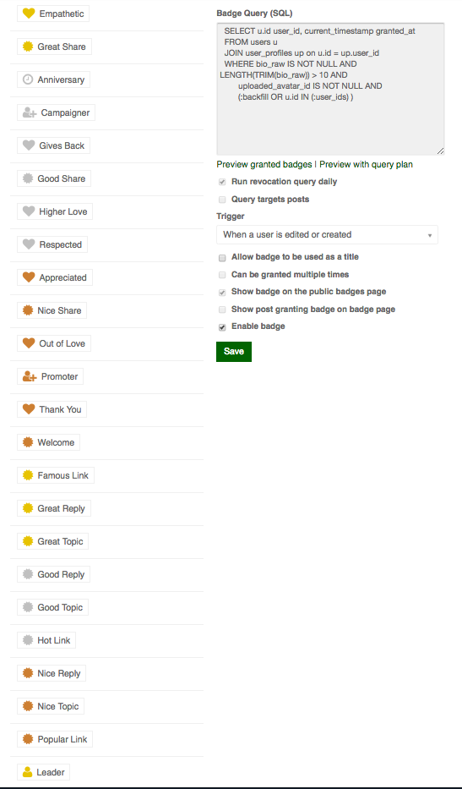Viewport: 462px width, 789px height.
Task: Save the badge settings
Action: coord(234,352)
